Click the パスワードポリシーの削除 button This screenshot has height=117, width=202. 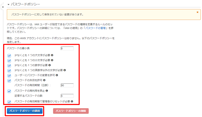click(71, 111)
